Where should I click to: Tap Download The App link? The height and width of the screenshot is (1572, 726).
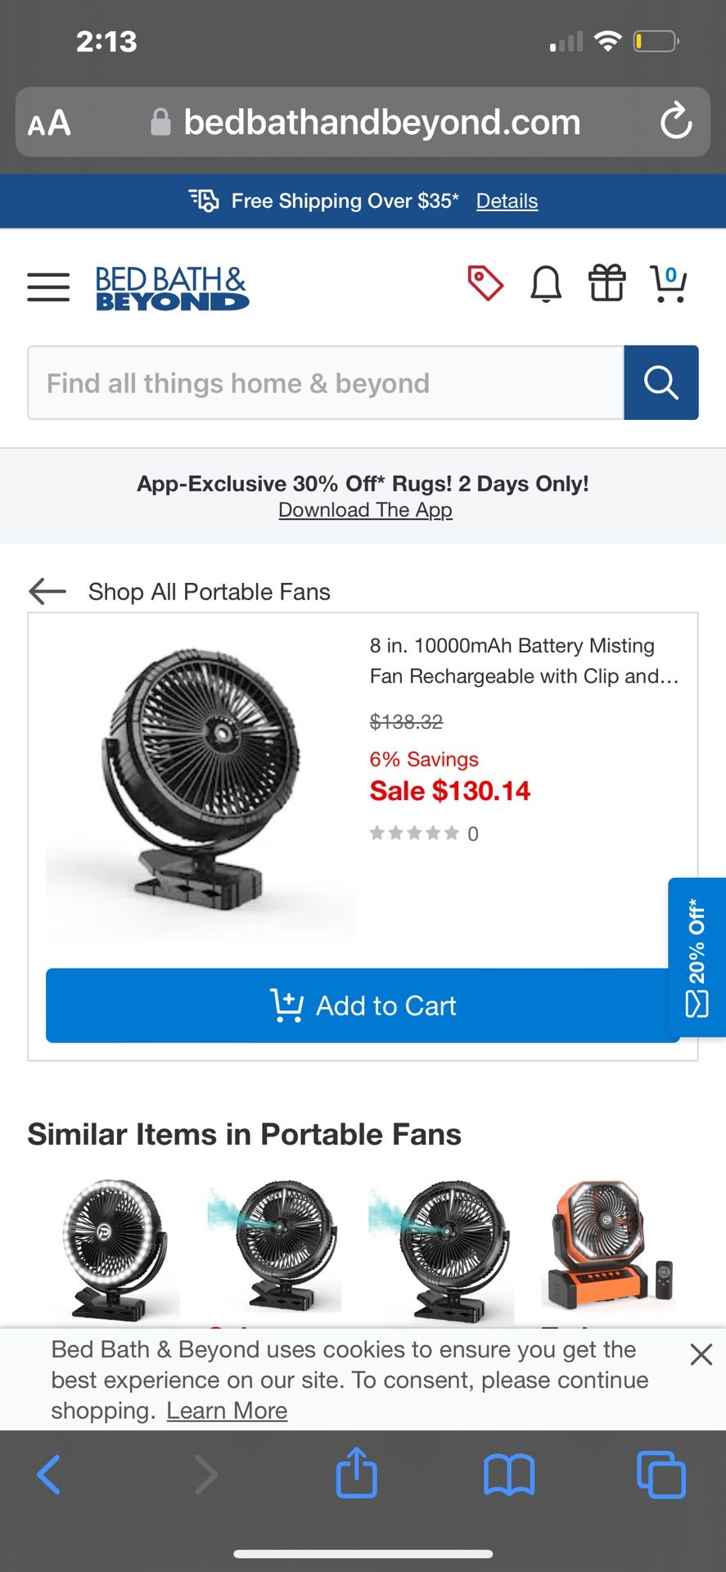(x=365, y=510)
